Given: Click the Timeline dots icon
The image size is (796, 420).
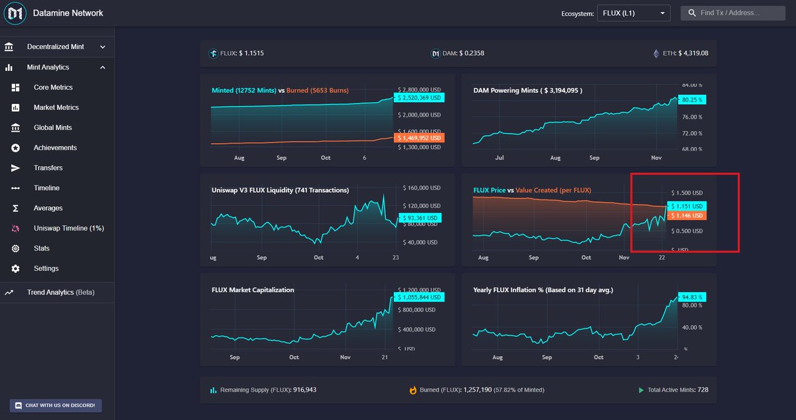Looking at the screenshot, I should tap(16, 188).
